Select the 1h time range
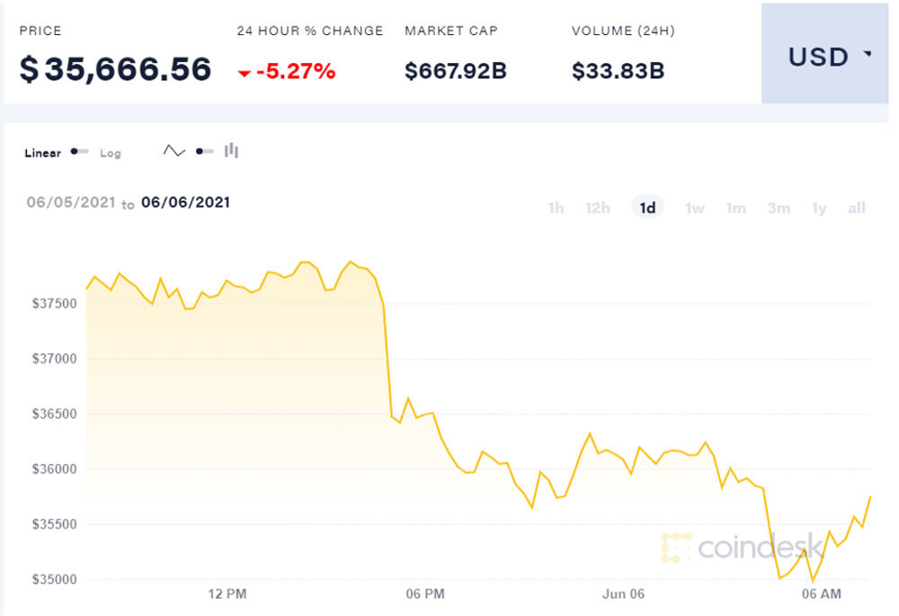Viewport: 899px width, 616px height. [x=556, y=209]
